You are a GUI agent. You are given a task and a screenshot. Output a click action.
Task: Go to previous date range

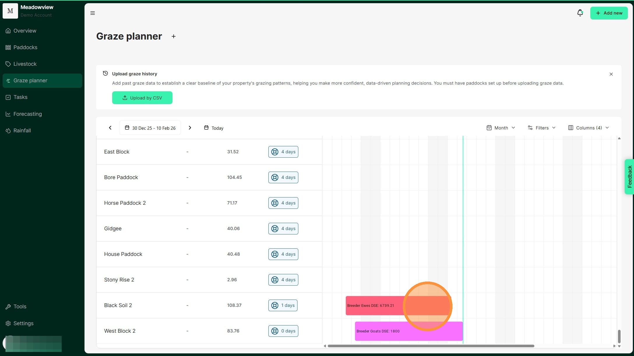pos(110,128)
